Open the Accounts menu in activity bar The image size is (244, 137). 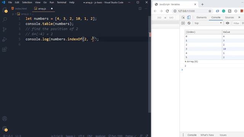(x=5, y=118)
